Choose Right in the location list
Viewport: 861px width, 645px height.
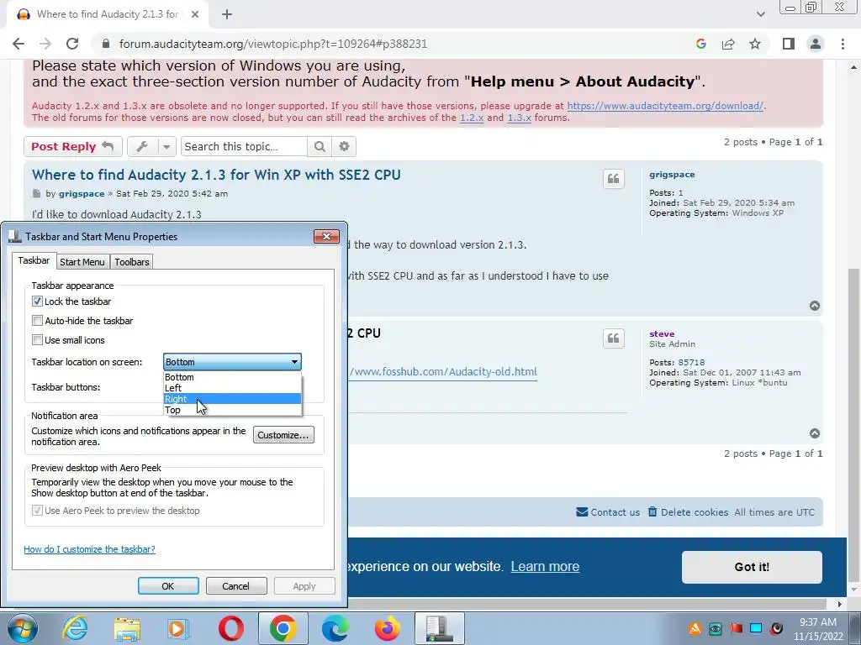232,399
